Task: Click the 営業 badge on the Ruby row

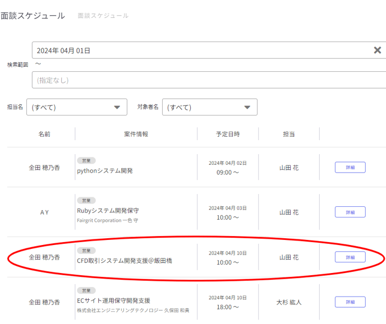Action: click(x=86, y=201)
